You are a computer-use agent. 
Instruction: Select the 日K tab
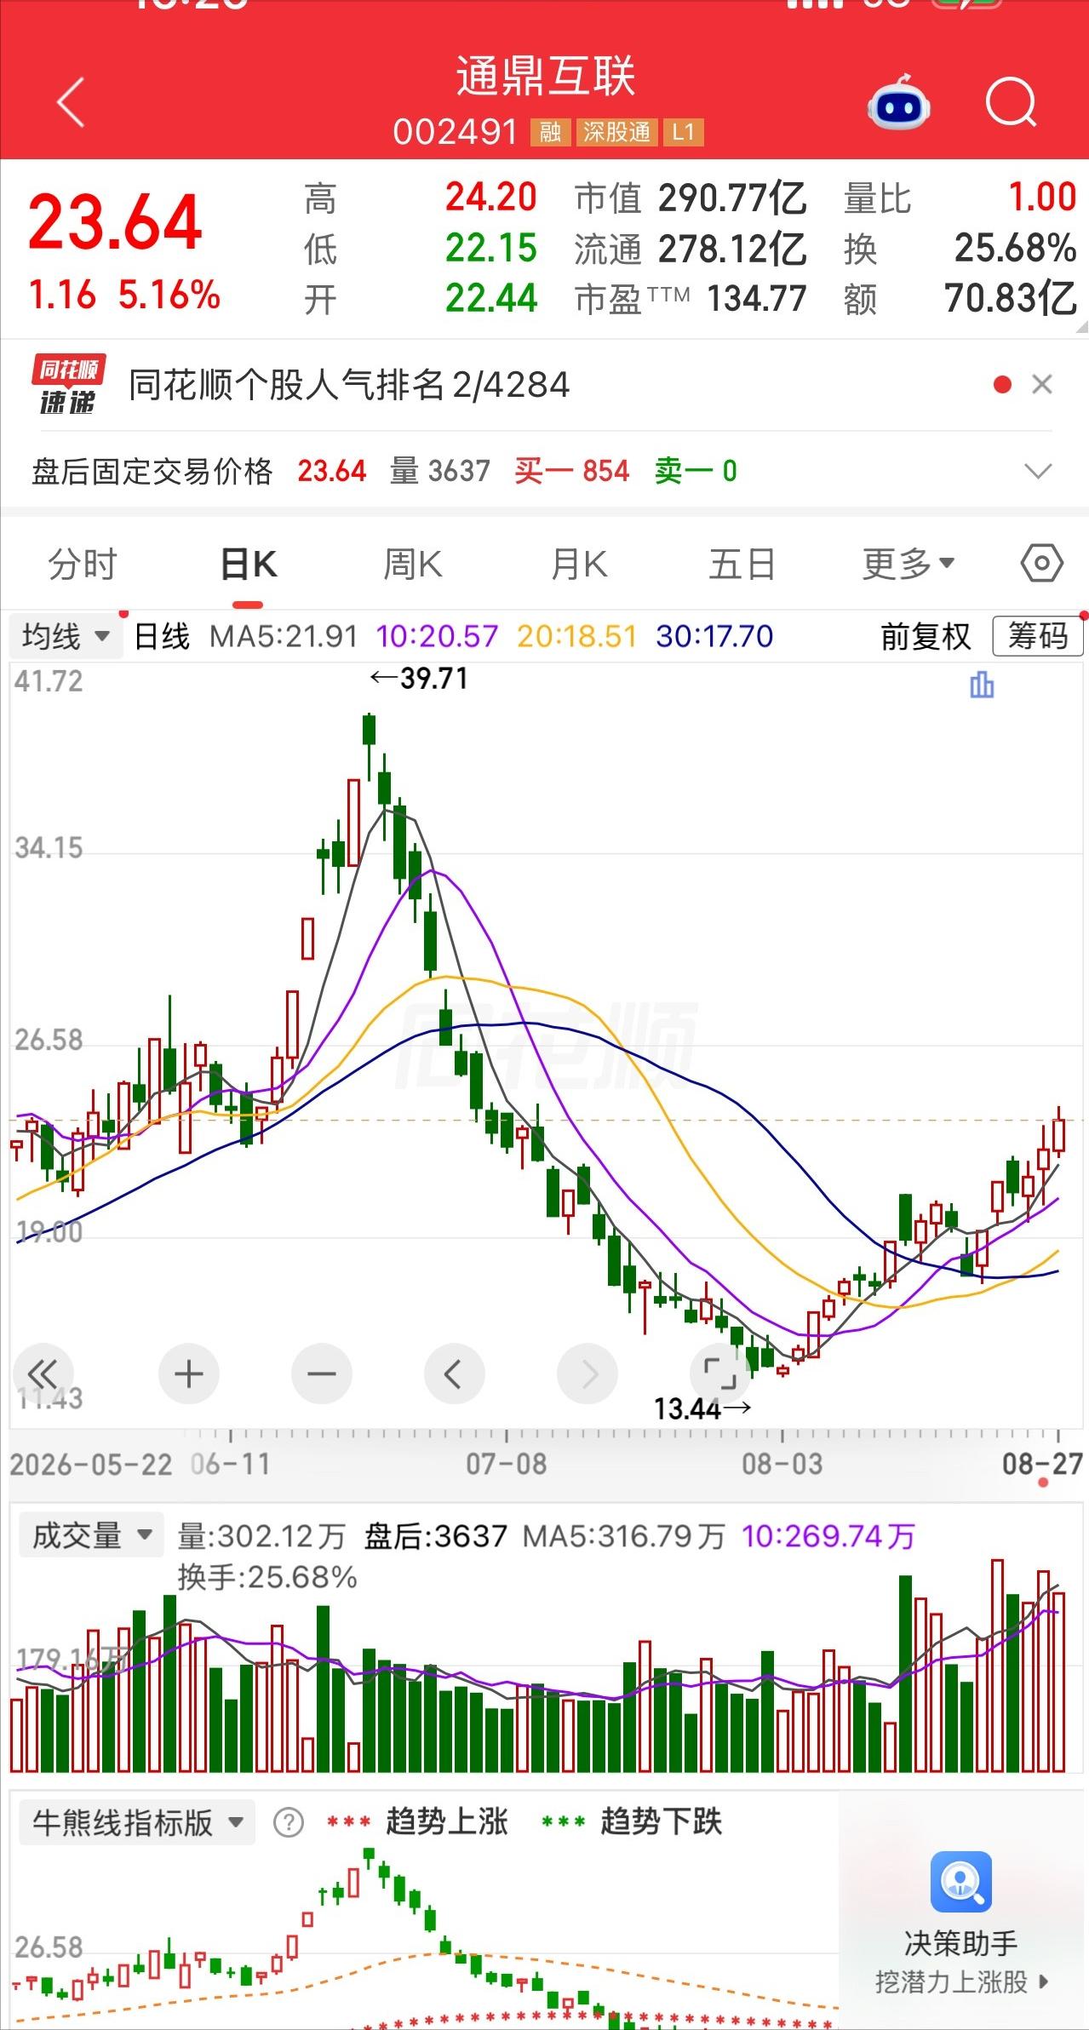(x=248, y=564)
